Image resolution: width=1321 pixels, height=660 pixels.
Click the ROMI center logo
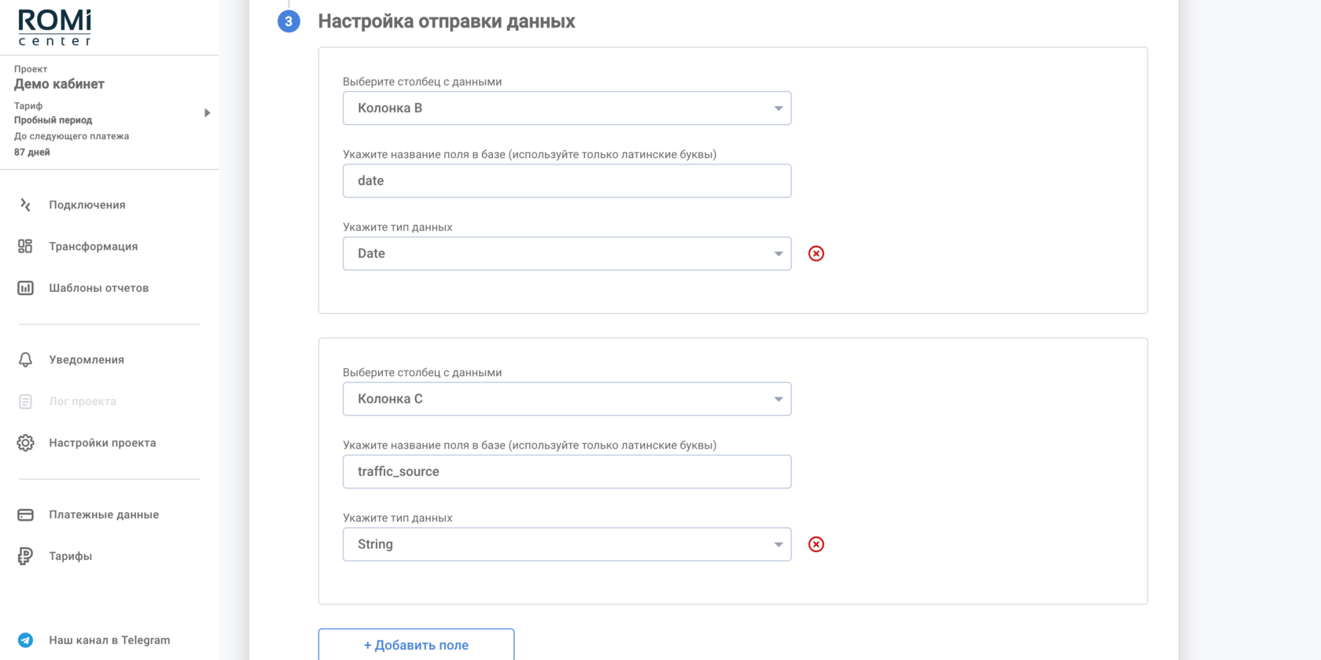(x=54, y=28)
